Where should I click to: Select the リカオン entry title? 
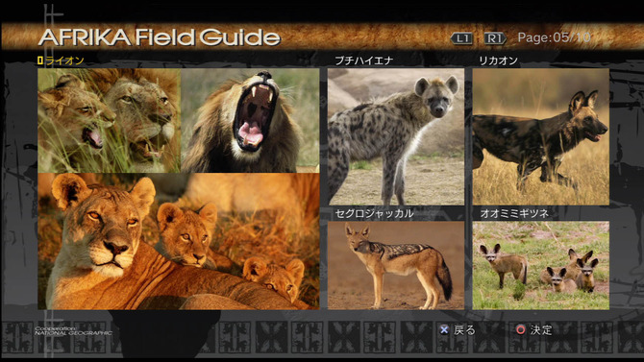(498, 60)
